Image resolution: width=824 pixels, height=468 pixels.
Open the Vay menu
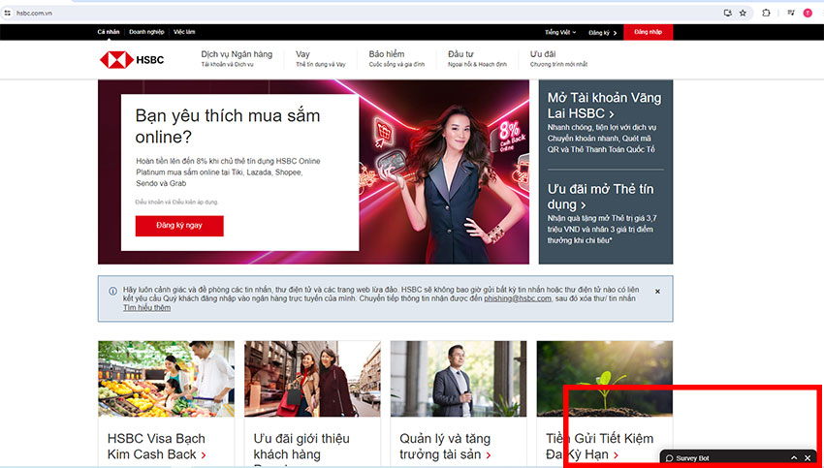321,59
